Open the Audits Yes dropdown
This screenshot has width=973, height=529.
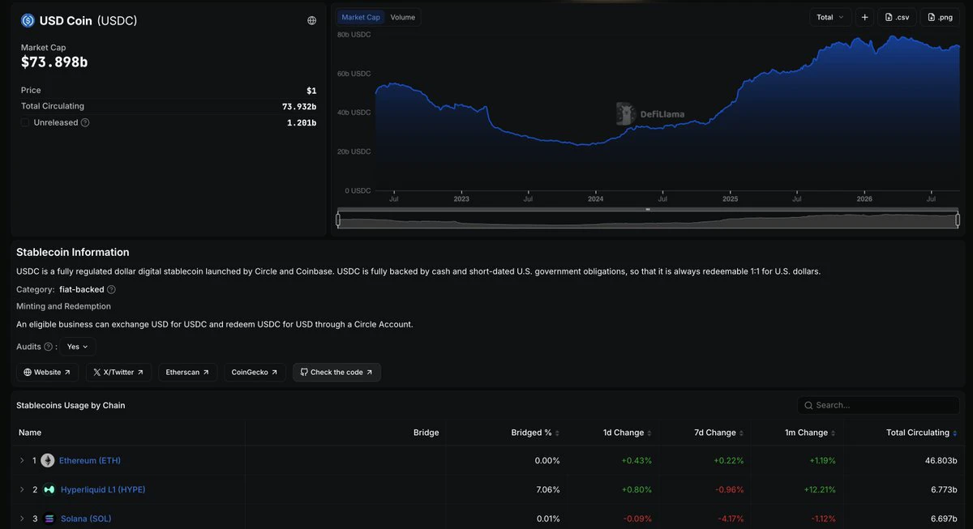pos(78,347)
